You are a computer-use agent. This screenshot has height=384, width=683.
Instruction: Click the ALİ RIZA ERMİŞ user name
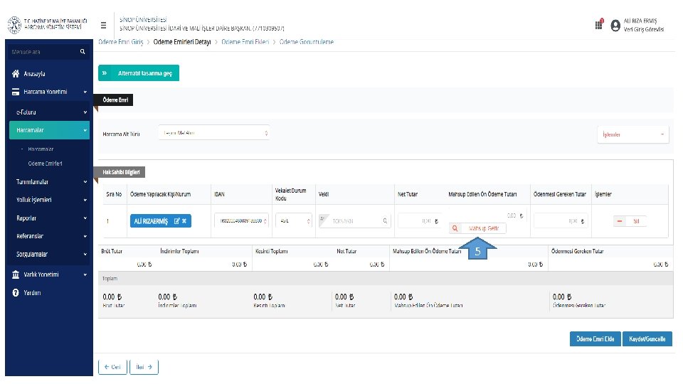[640, 21]
